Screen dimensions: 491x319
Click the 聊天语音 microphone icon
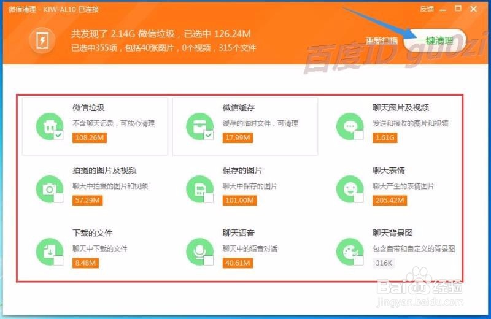(x=199, y=252)
